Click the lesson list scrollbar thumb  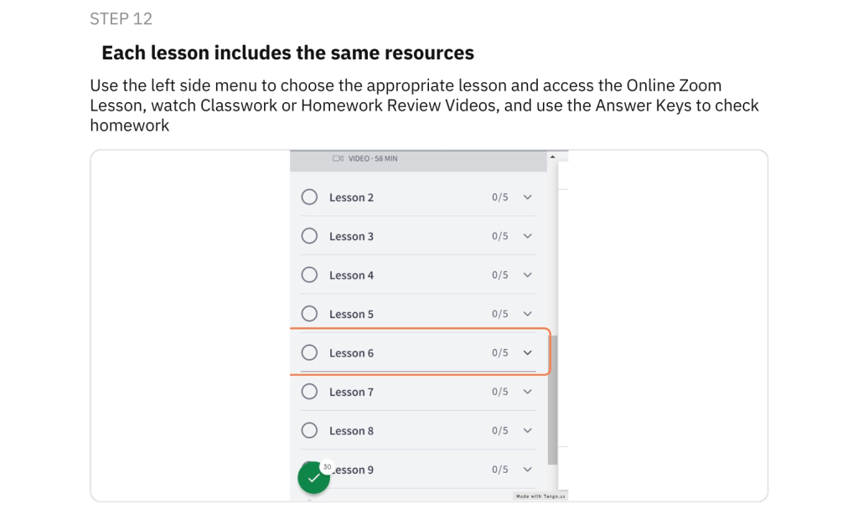(553, 400)
